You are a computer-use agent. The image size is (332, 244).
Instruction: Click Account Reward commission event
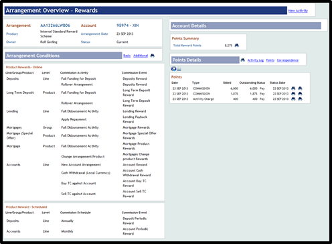click(x=135, y=165)
